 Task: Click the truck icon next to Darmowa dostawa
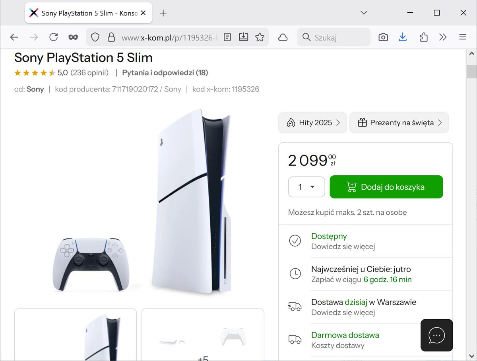point(295,340)
